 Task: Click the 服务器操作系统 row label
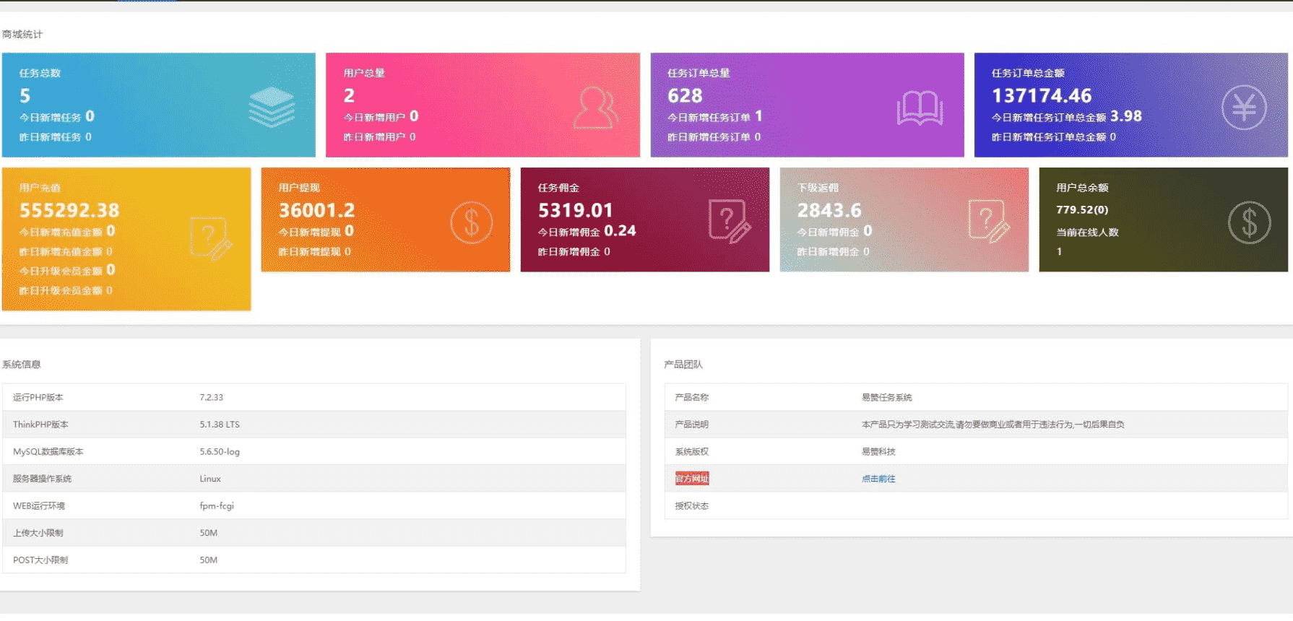pos(42,479)
